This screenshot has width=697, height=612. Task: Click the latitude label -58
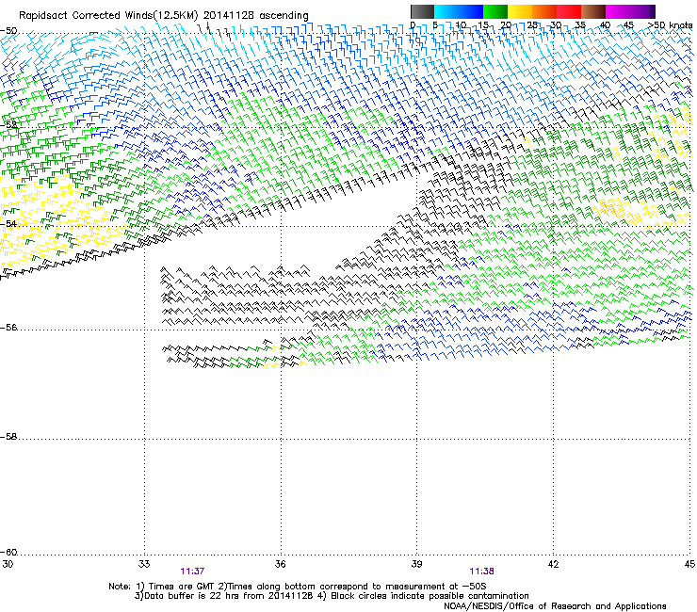pyautogui.click(x=8, y=437)
